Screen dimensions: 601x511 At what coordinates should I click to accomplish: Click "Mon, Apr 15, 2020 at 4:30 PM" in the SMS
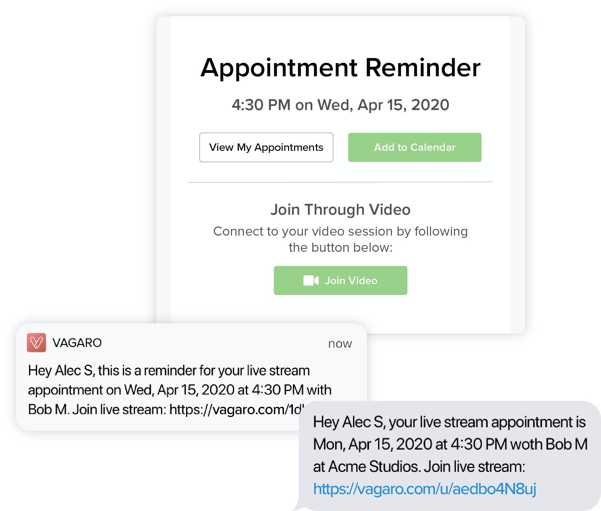click(x=410, y=445)
